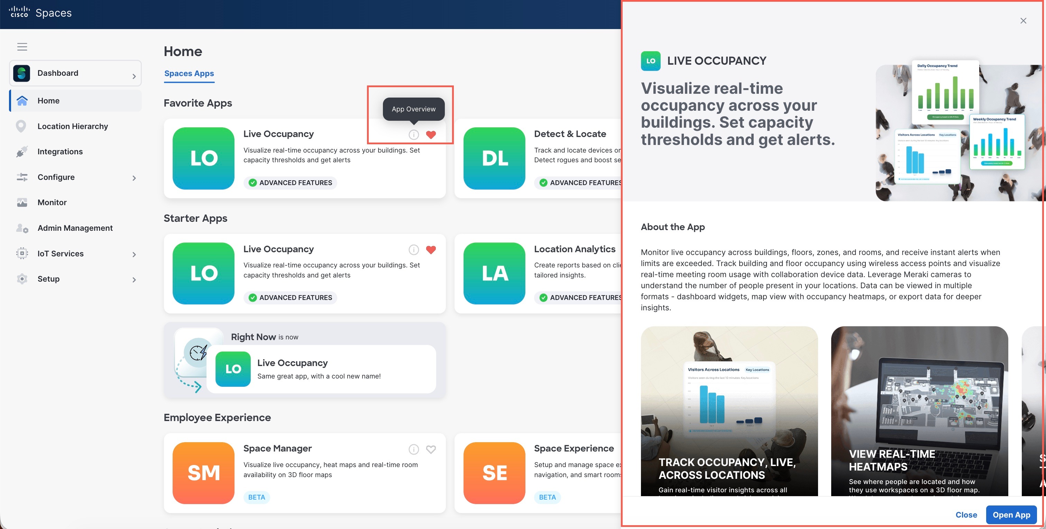
Task: Click the info icon on Space Manager card
Action: point(413,449)
